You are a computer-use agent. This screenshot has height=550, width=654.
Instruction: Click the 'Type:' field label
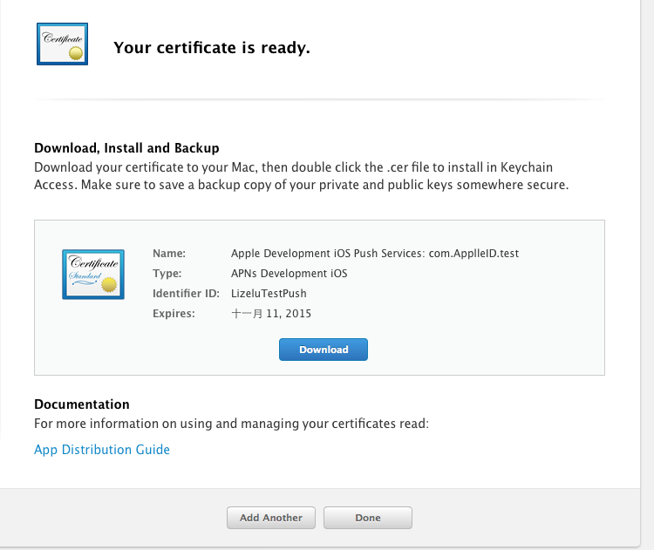[x=167, y=274]
